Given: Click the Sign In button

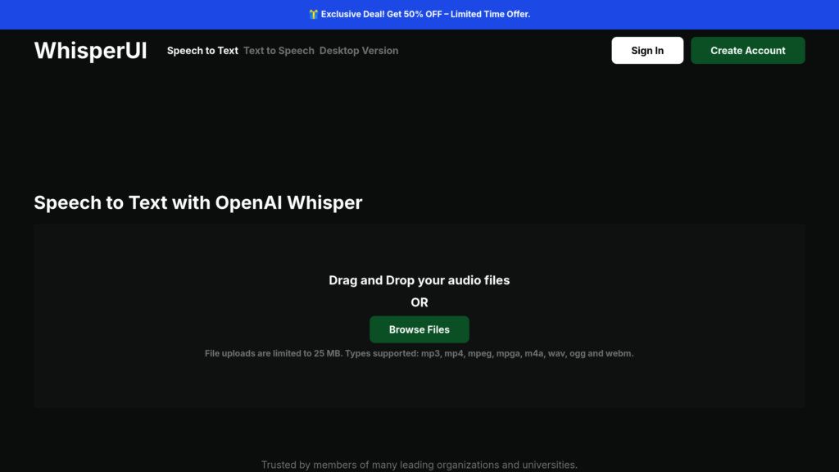Looking at the screenshot, I should pyautogui.click(x=646, y=50).
